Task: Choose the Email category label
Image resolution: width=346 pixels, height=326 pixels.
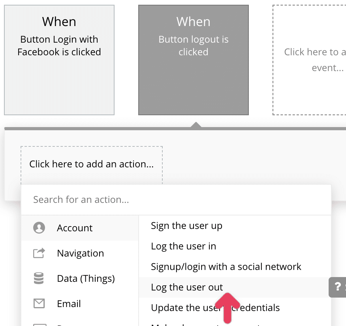Action: pos(69,304)
